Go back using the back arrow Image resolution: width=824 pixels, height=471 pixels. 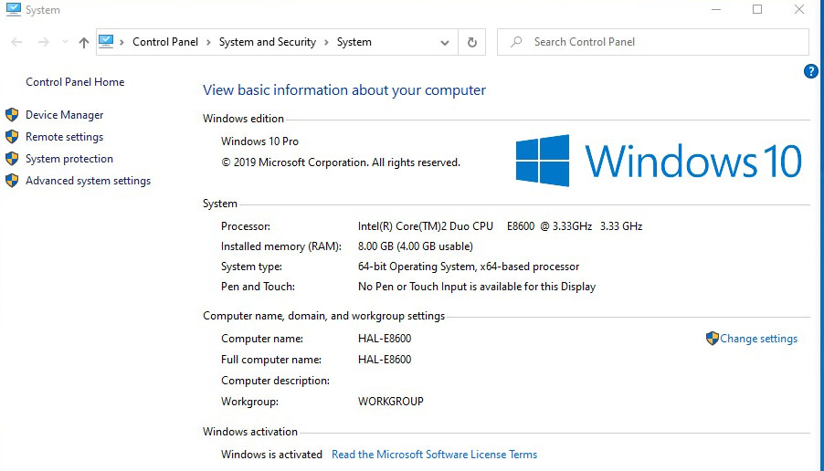[x=16, y=42]
